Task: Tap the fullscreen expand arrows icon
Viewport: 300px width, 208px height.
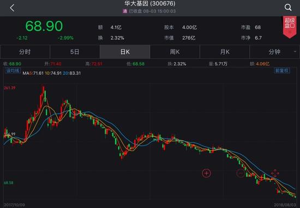Action: (x=275, y=173)
